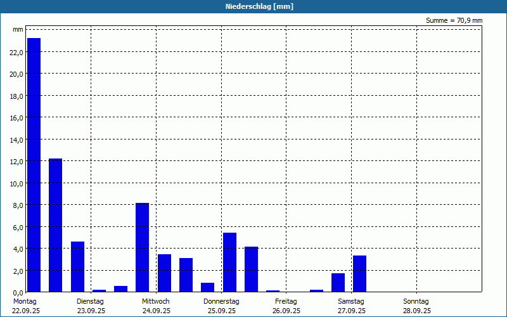
Task: Select the Dienstag day label
Action: tap(90, 302)
